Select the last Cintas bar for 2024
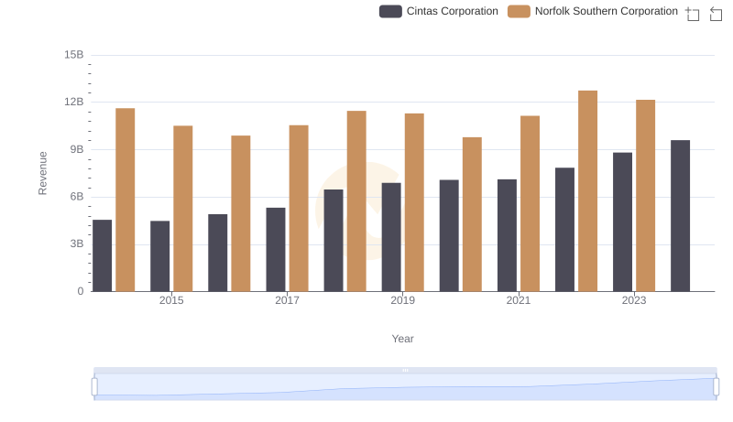 [680, 216]
